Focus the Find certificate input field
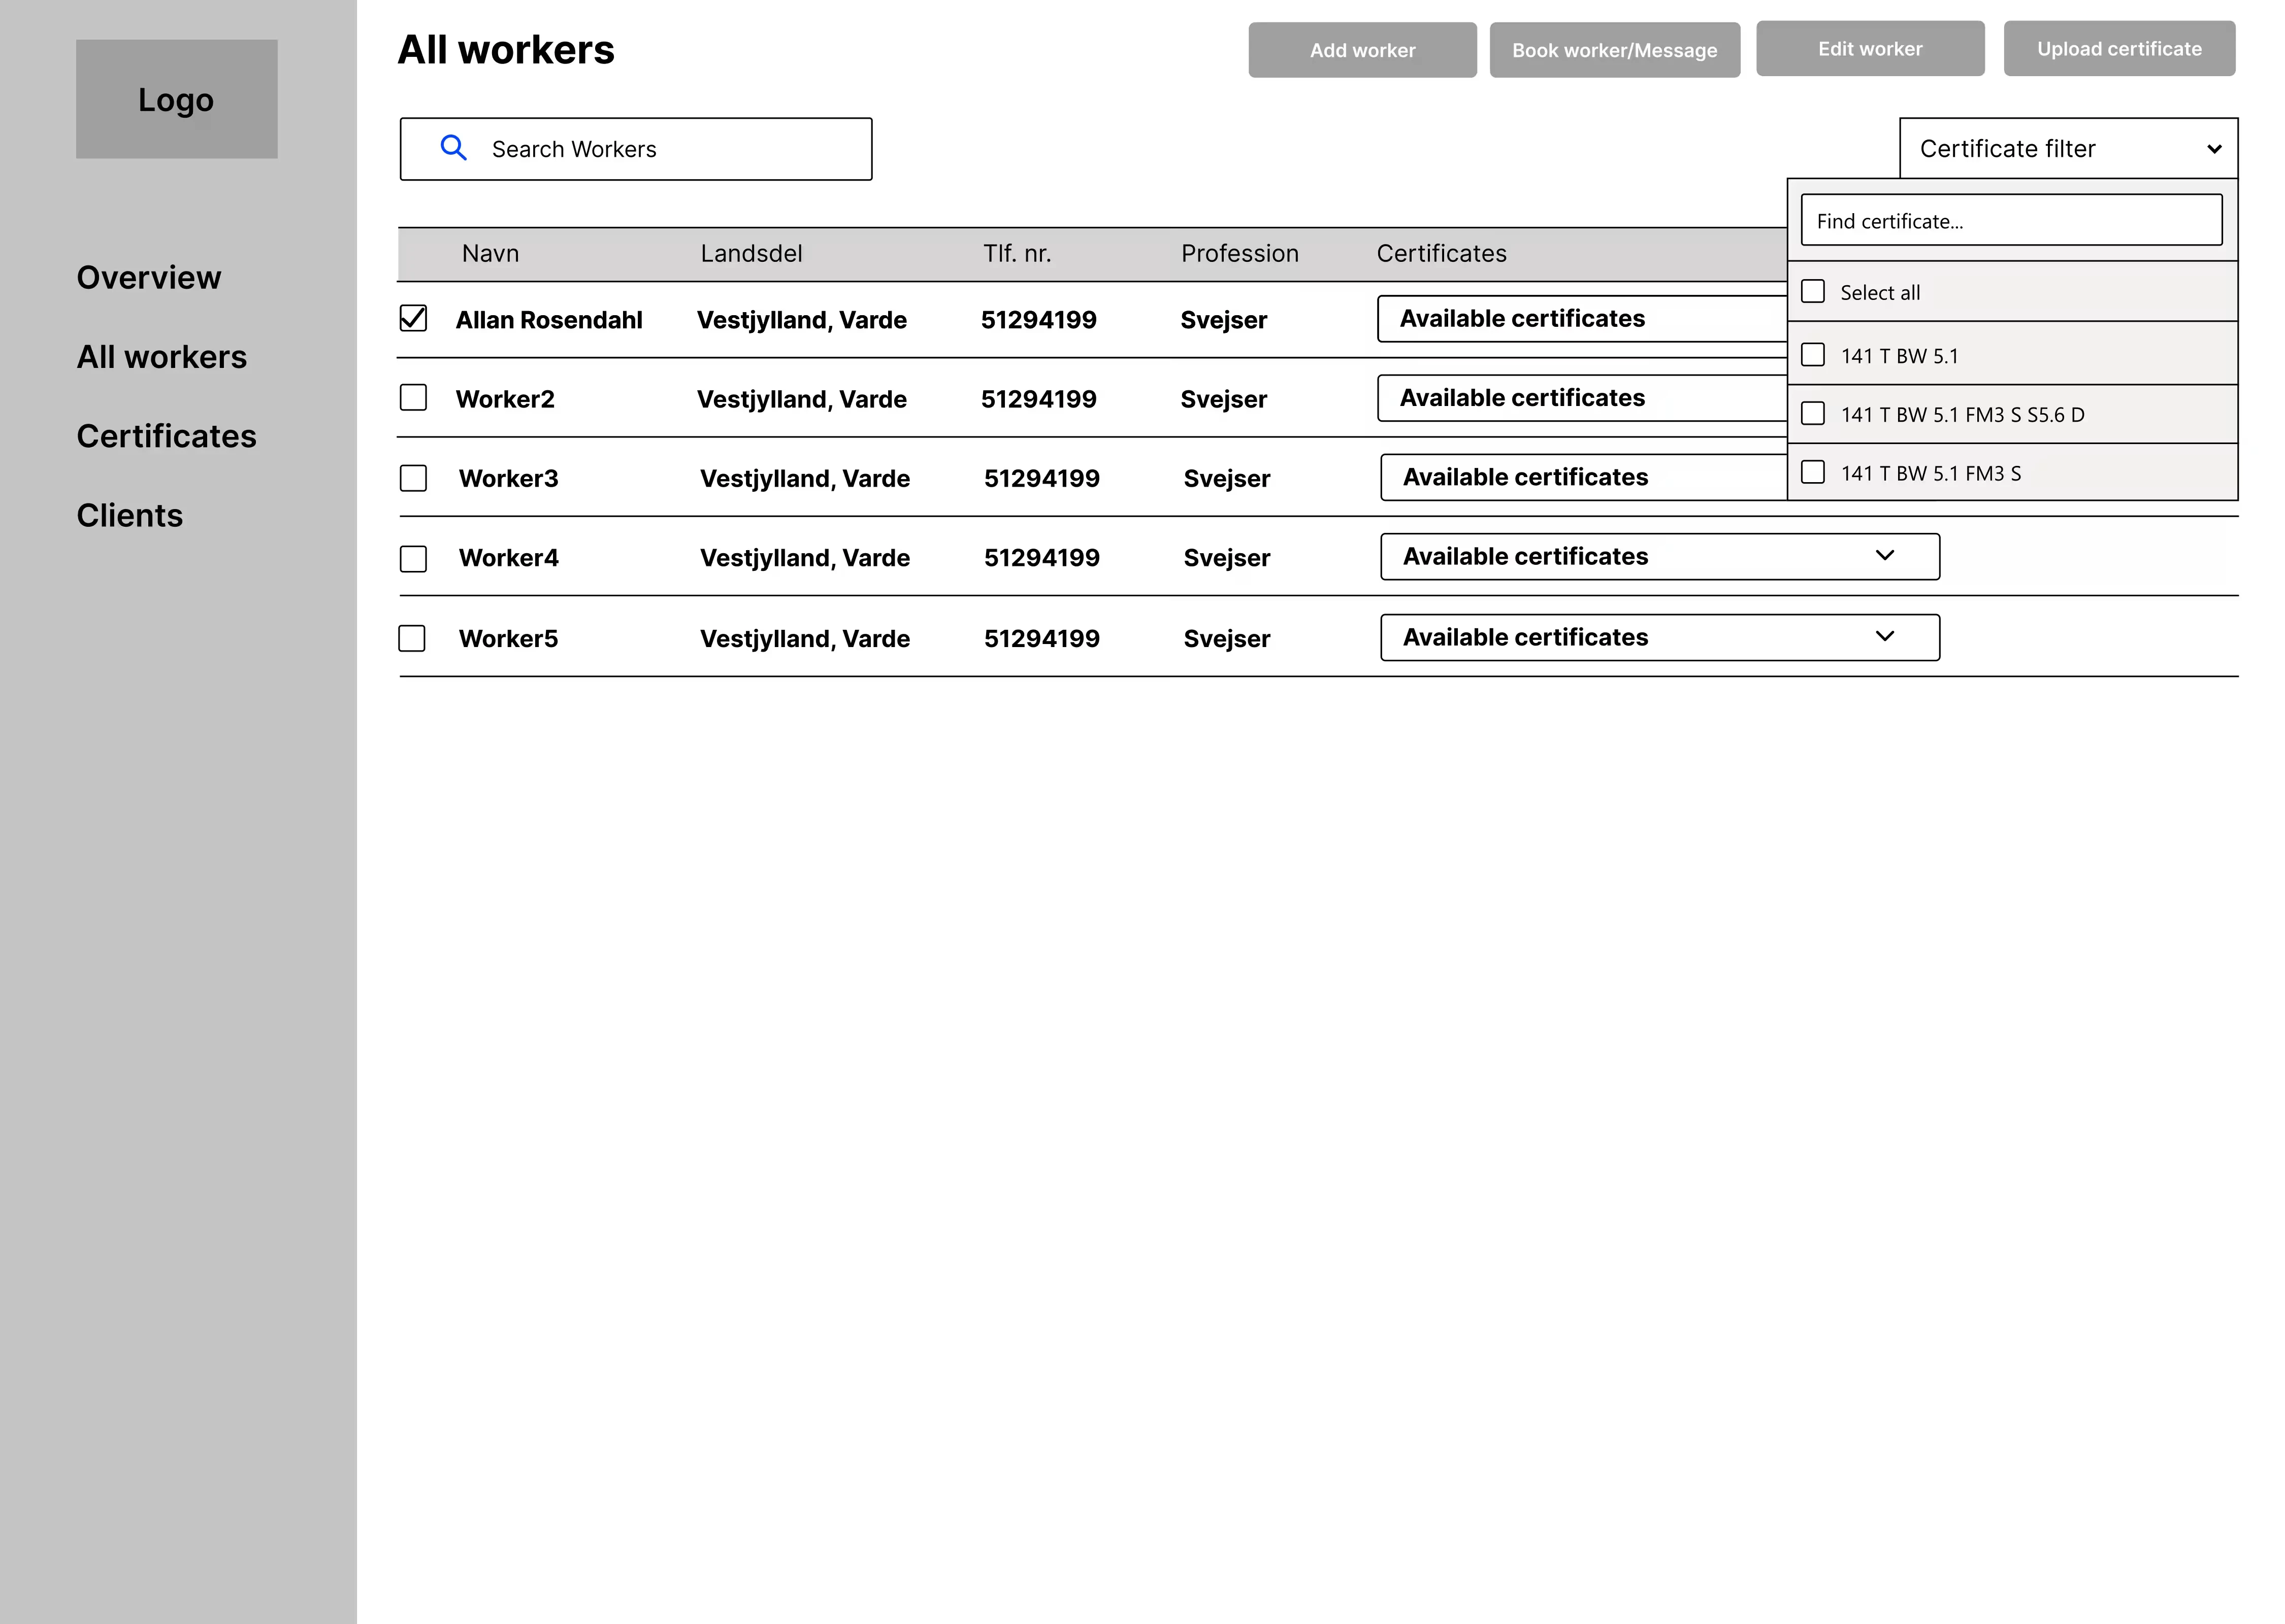Image resolution: width=2285 pixels, height=1624 pixels. coord(2011,221)
